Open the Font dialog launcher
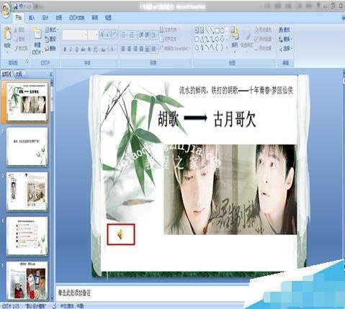The height and width of the screenshot is (309, 345). click(x=117, y=62)
